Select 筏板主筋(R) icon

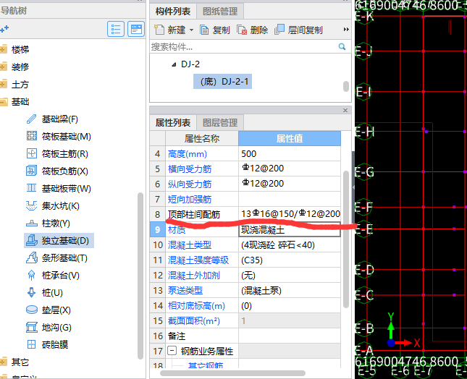[x=31, y=154]
